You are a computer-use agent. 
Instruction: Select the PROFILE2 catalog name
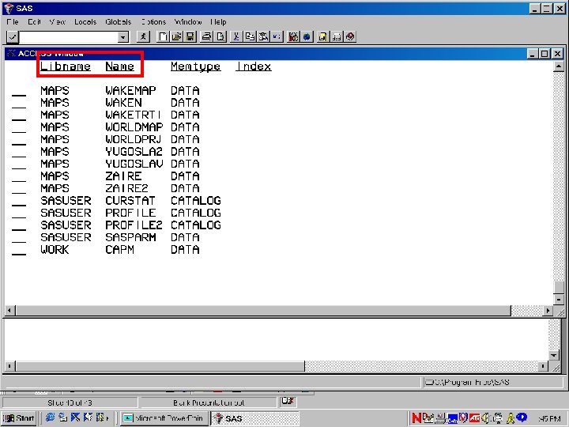tap(134, 225)
